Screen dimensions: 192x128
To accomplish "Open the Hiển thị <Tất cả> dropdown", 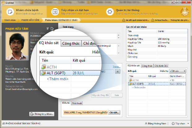I will click(x=177, y=71).
